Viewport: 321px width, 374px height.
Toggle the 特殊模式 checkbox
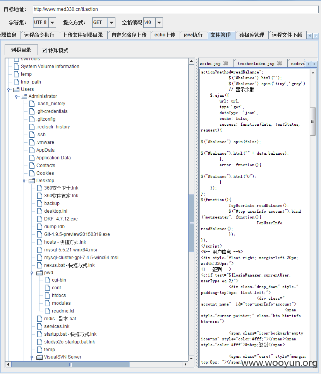click(44, 50)
